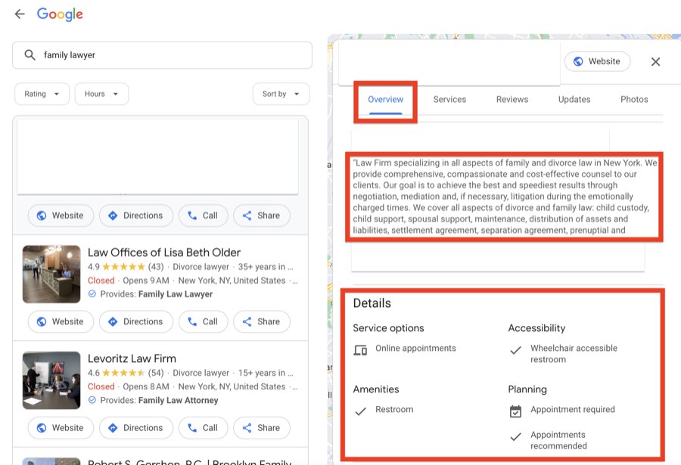Viewport: 681px width, 465px height.
Task: Click the Details heading
Action: click(372, 303)
